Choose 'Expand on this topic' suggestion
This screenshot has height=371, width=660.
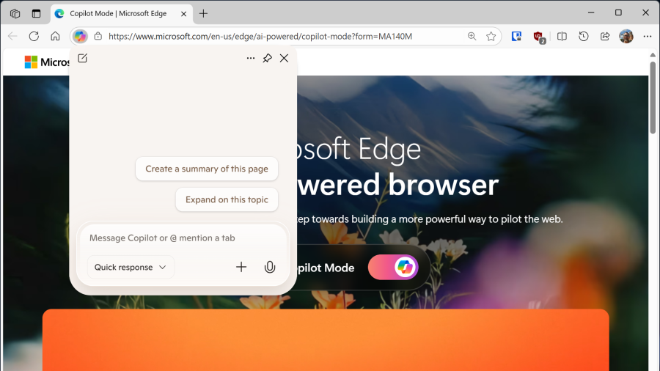click(x=227, y=199)
